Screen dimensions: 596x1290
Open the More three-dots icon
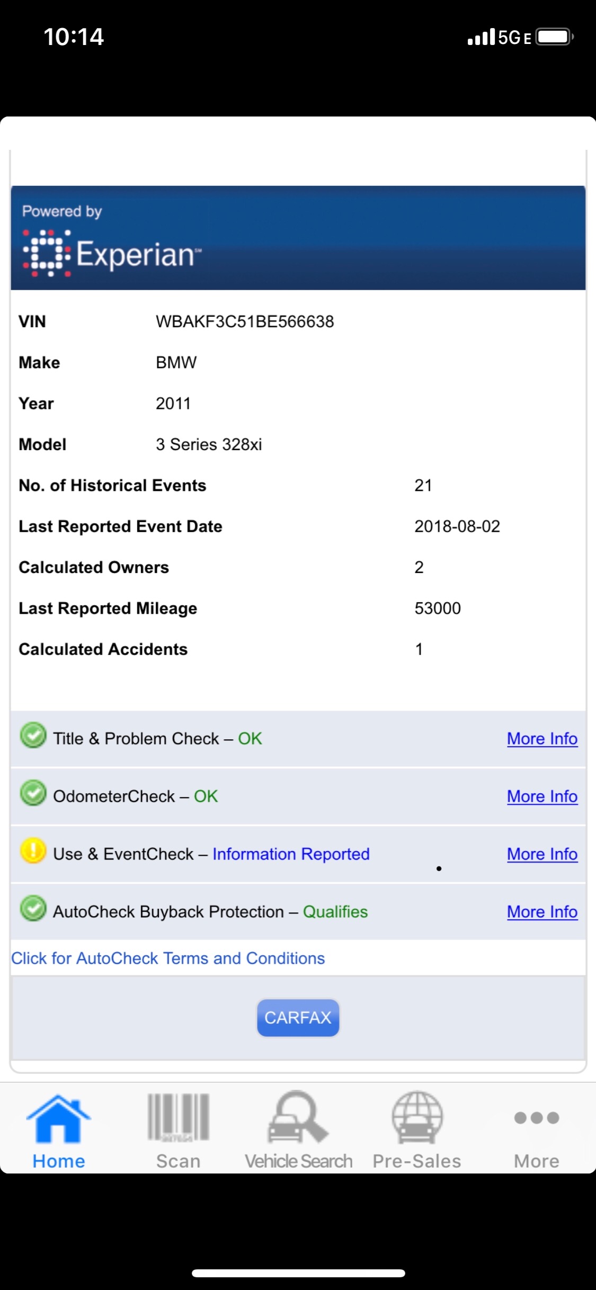(x=537, y=1117)
